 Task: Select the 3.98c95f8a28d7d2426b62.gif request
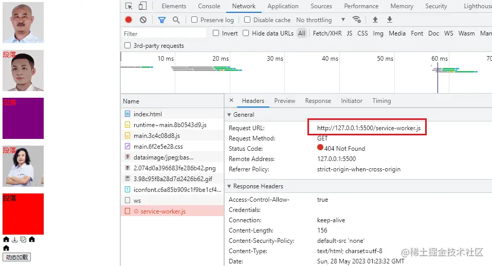click(172, 179)
